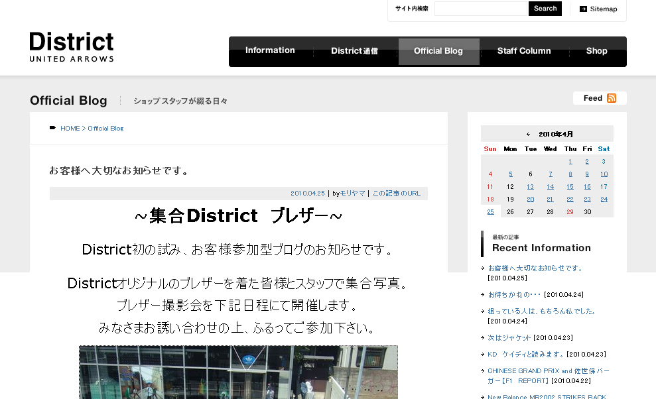Click the District United Arrows logo
Image resolution: width=656 pixels, height=399 pixels.
click(x=72, y=46)
